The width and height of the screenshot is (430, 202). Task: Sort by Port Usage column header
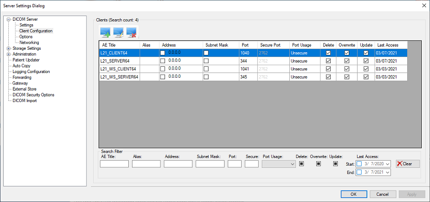click(305, 45)
